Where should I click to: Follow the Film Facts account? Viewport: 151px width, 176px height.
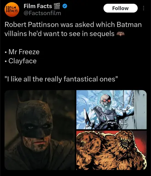click(x=120, y=8)
